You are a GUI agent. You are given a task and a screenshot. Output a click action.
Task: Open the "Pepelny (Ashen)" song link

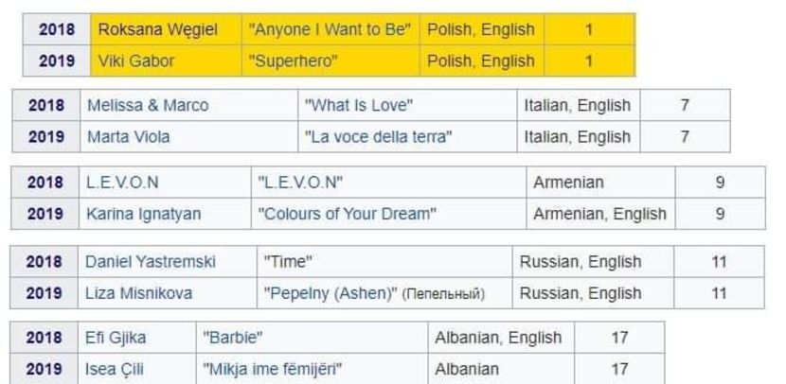click(x=330, y=293)
